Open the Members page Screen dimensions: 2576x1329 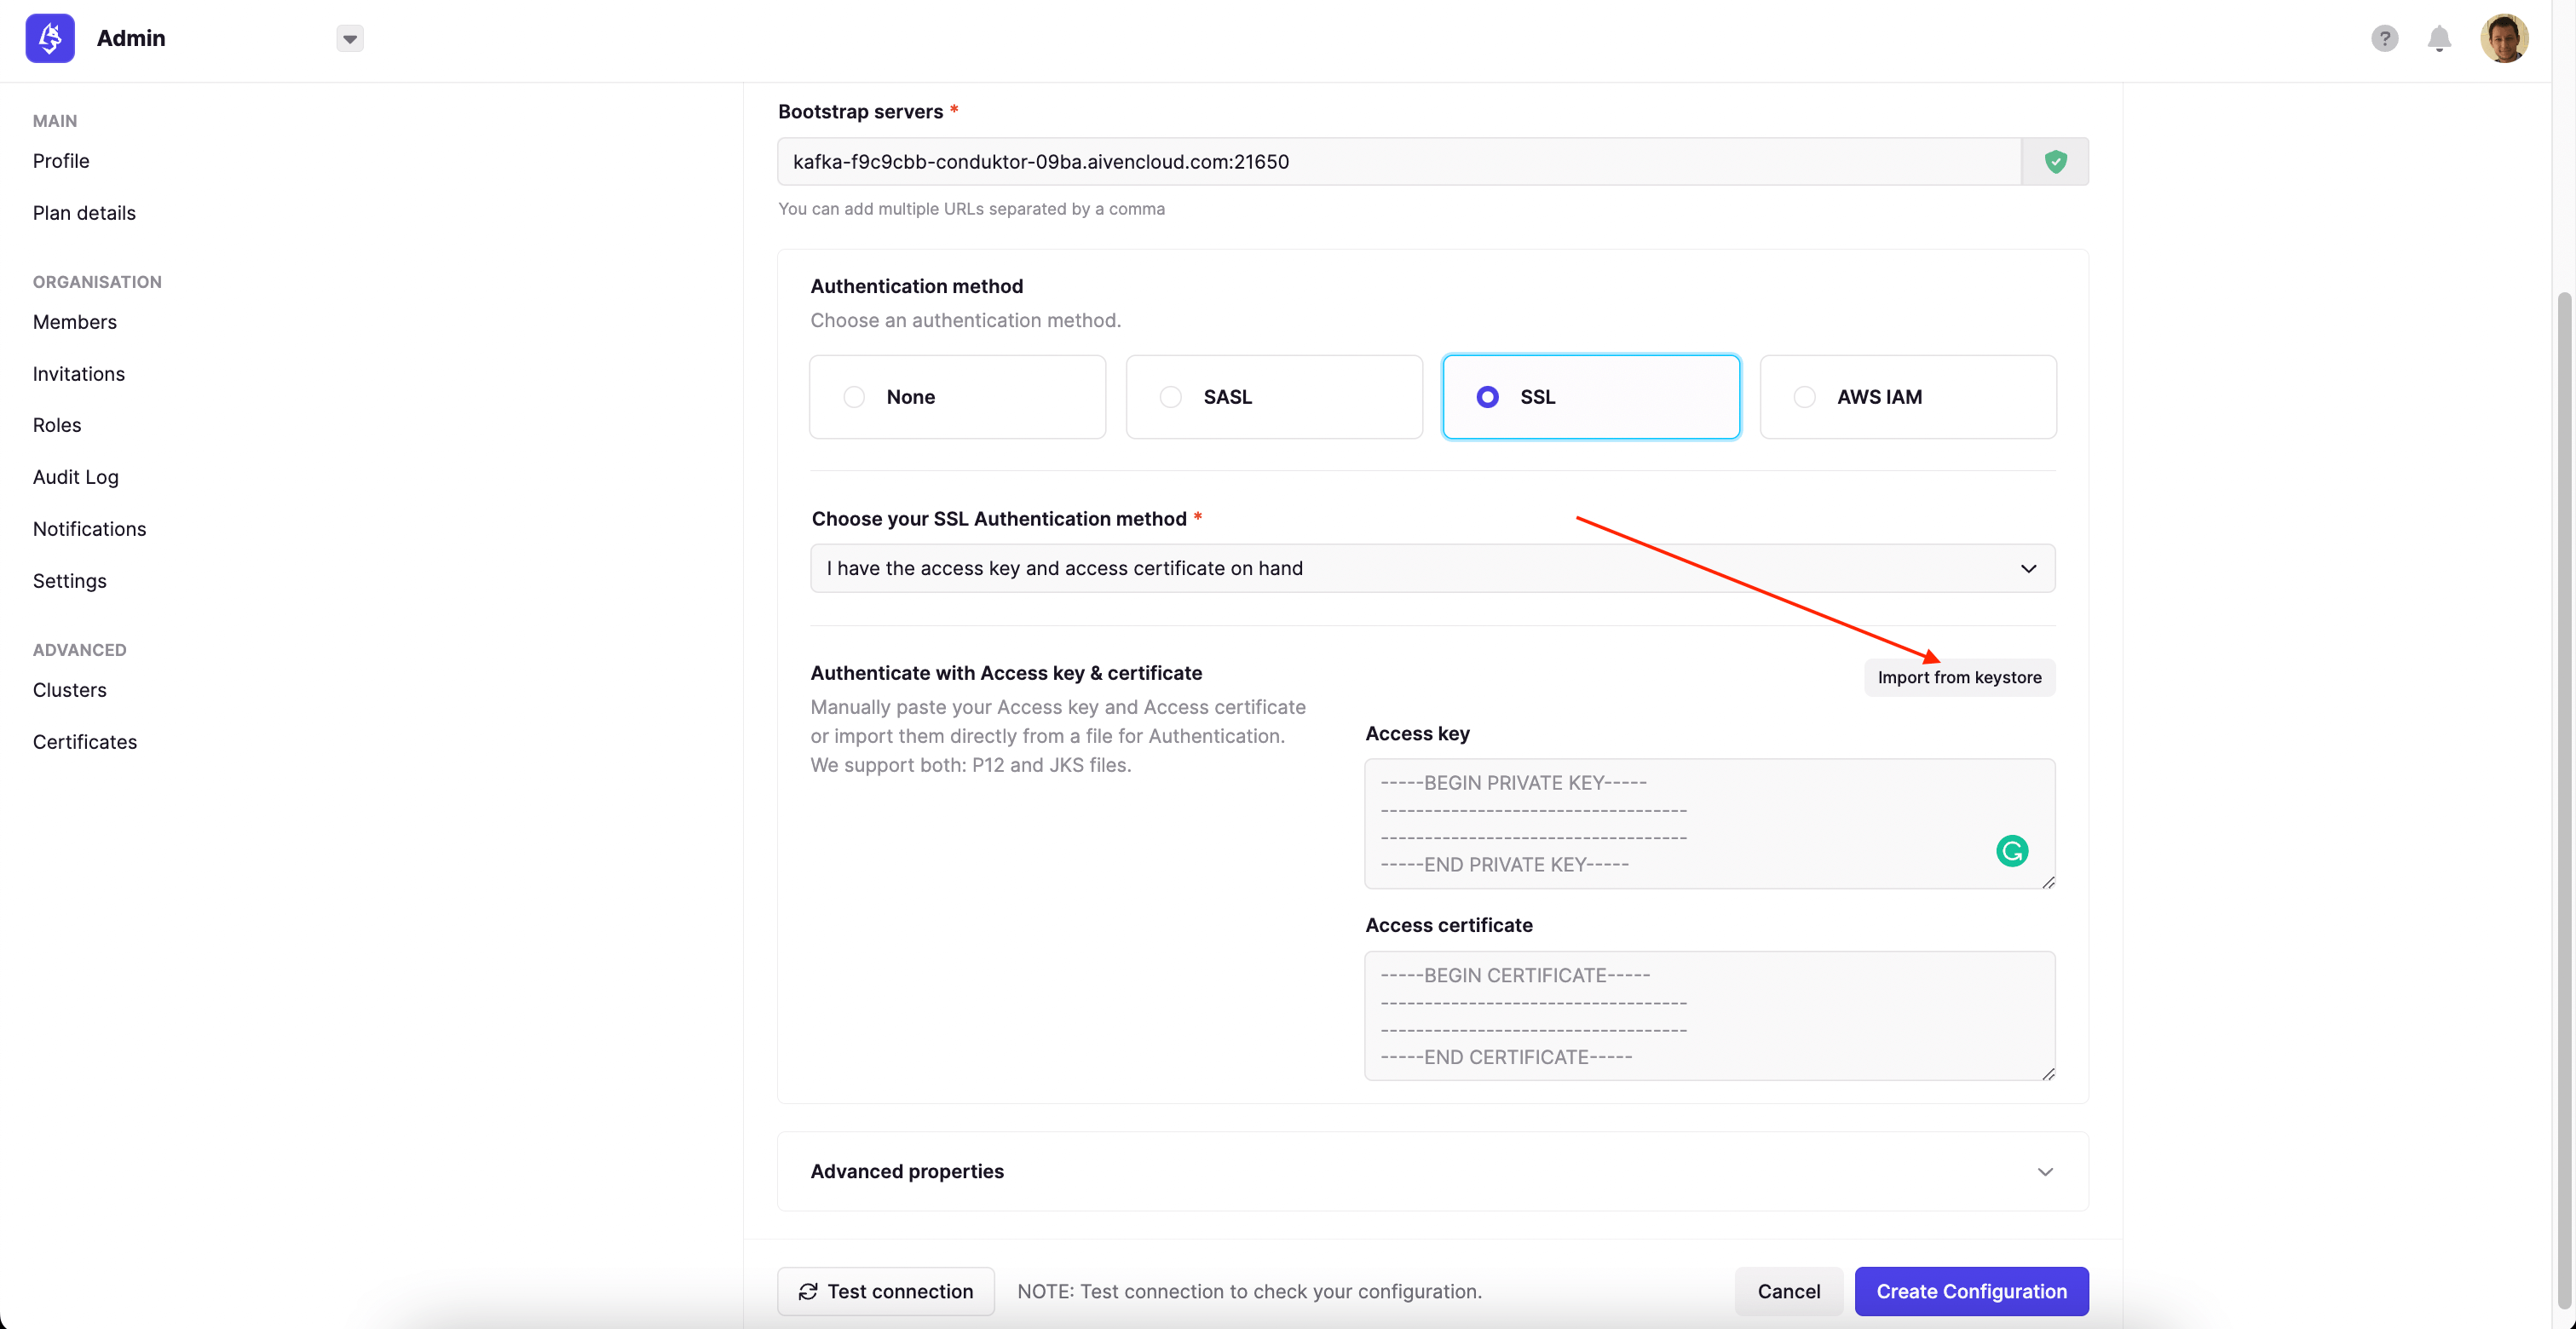pos(75,322)
